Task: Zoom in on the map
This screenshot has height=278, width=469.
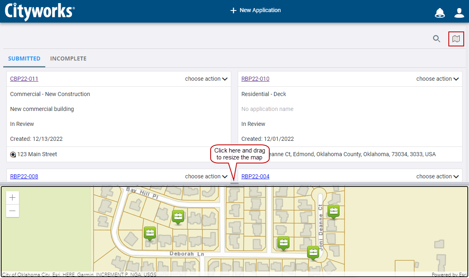Action: pyautogui.click(x=13, y=198)
